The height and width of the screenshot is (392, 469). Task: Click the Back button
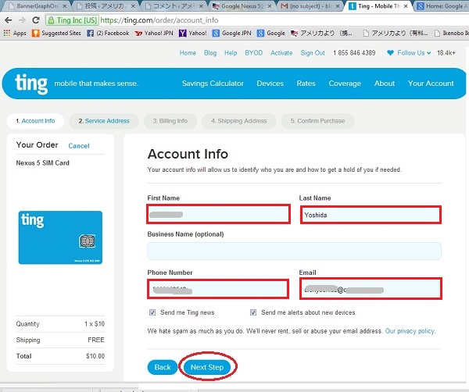[x=163, y=367]
